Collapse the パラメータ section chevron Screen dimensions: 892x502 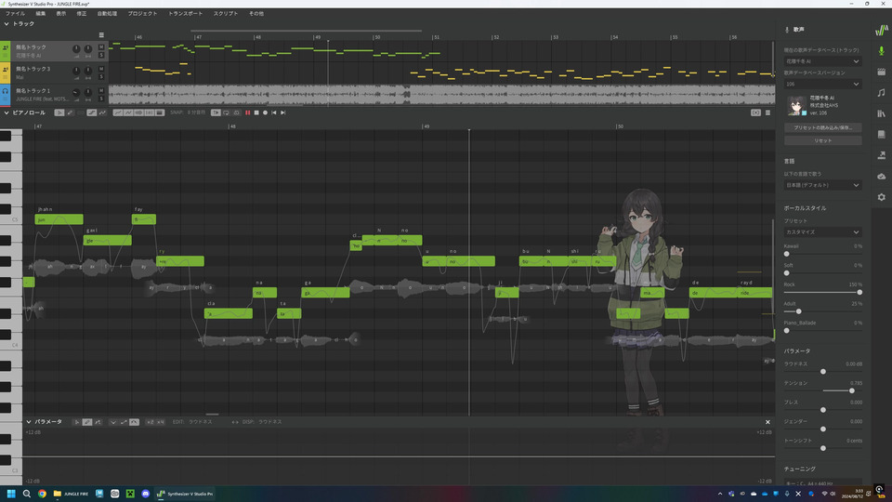29,422
